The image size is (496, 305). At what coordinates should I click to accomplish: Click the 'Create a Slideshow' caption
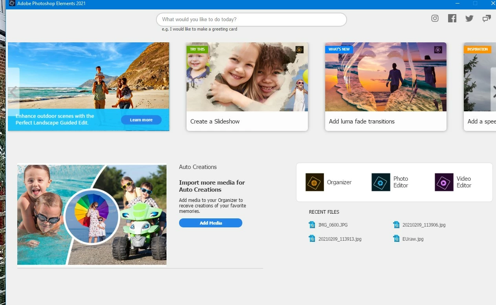click(x=215, y=122)
